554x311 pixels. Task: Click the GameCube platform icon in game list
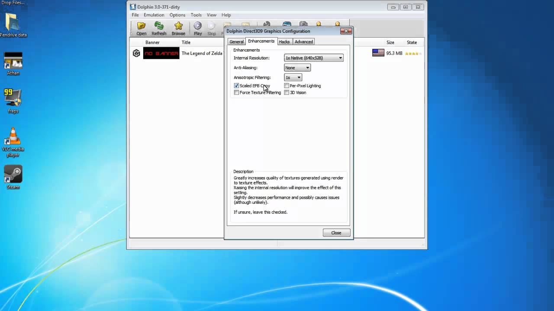136,54
